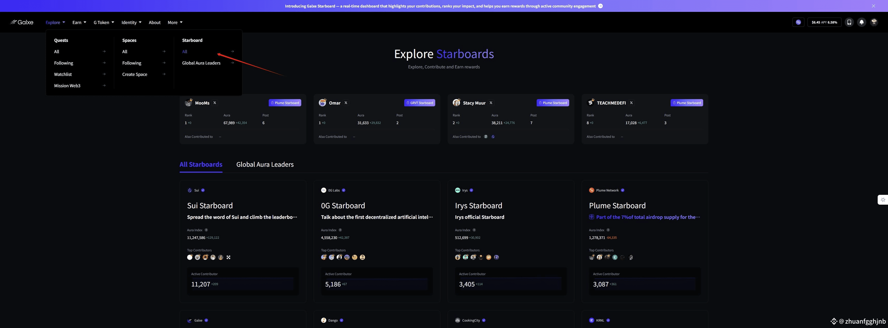Click the Irys logo on its card

pos(457,190)
